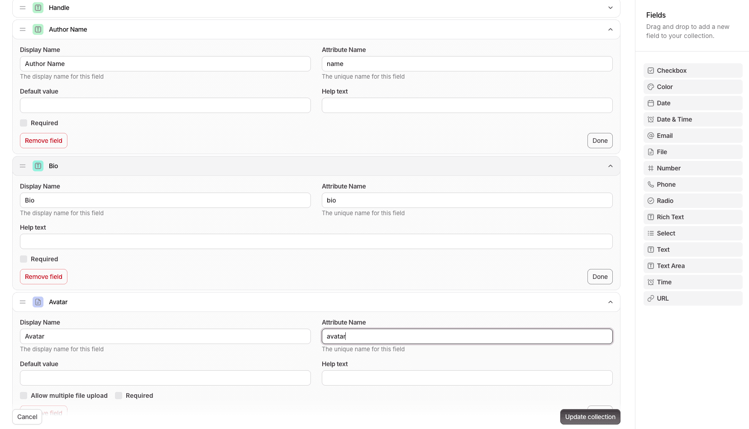This screenshot has width=749, height=429.
Task: Click the Avatar file type icon
Action: [38, 302]
